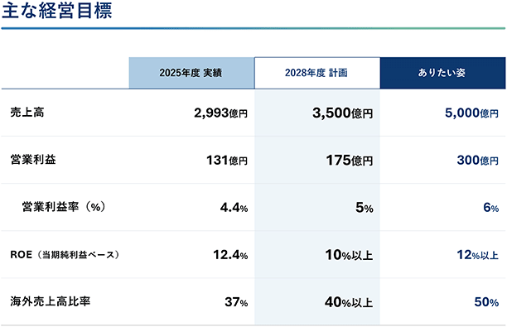Click the 3,500億円 planned sales value
507x327 pixels.
tap(343, 113)
